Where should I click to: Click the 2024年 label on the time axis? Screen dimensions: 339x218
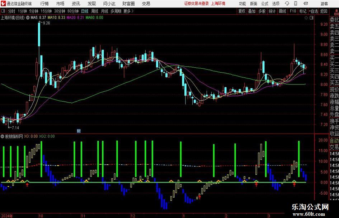coord(7,215)
